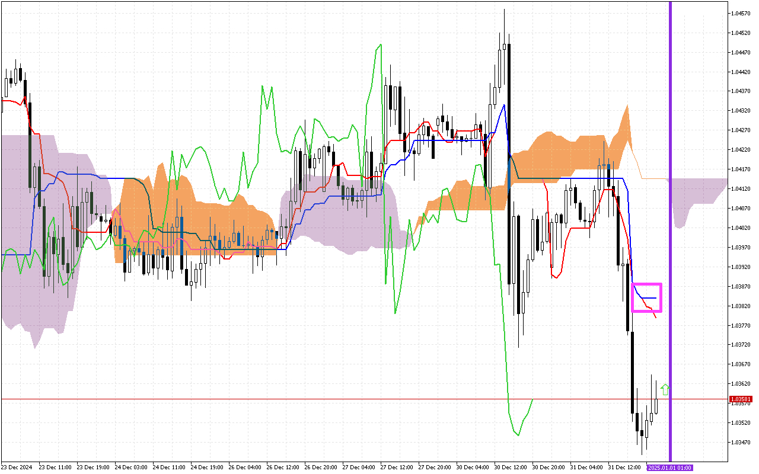Click the purple 2025.01.01 01:00 date label

(x=669, y=467)
